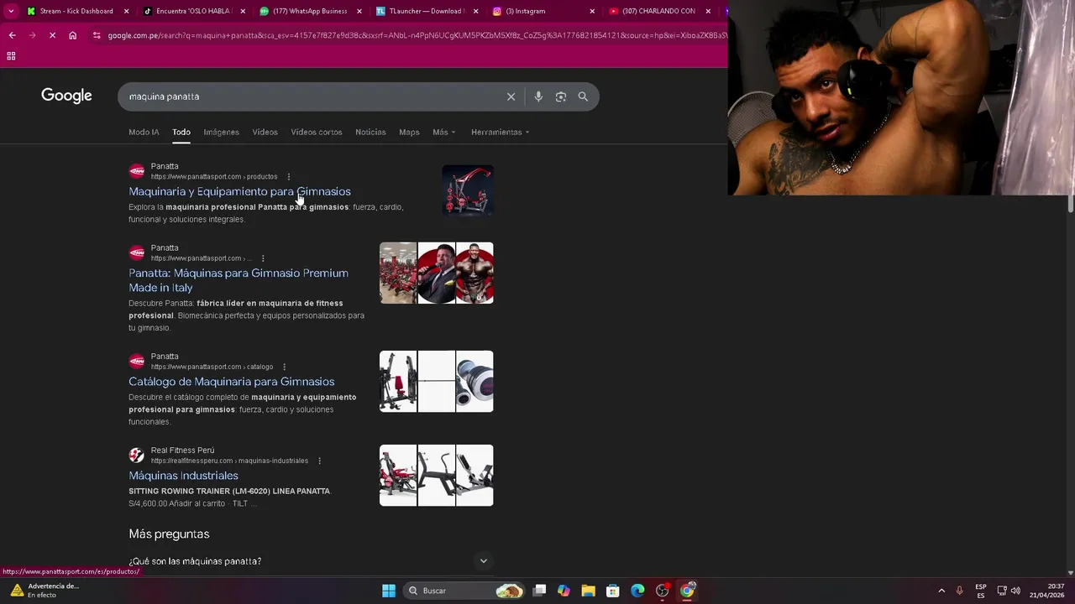1075x604 pixels.
Task: Open Microsoft Edge from taskbar
Action: [x=637, y=591]
